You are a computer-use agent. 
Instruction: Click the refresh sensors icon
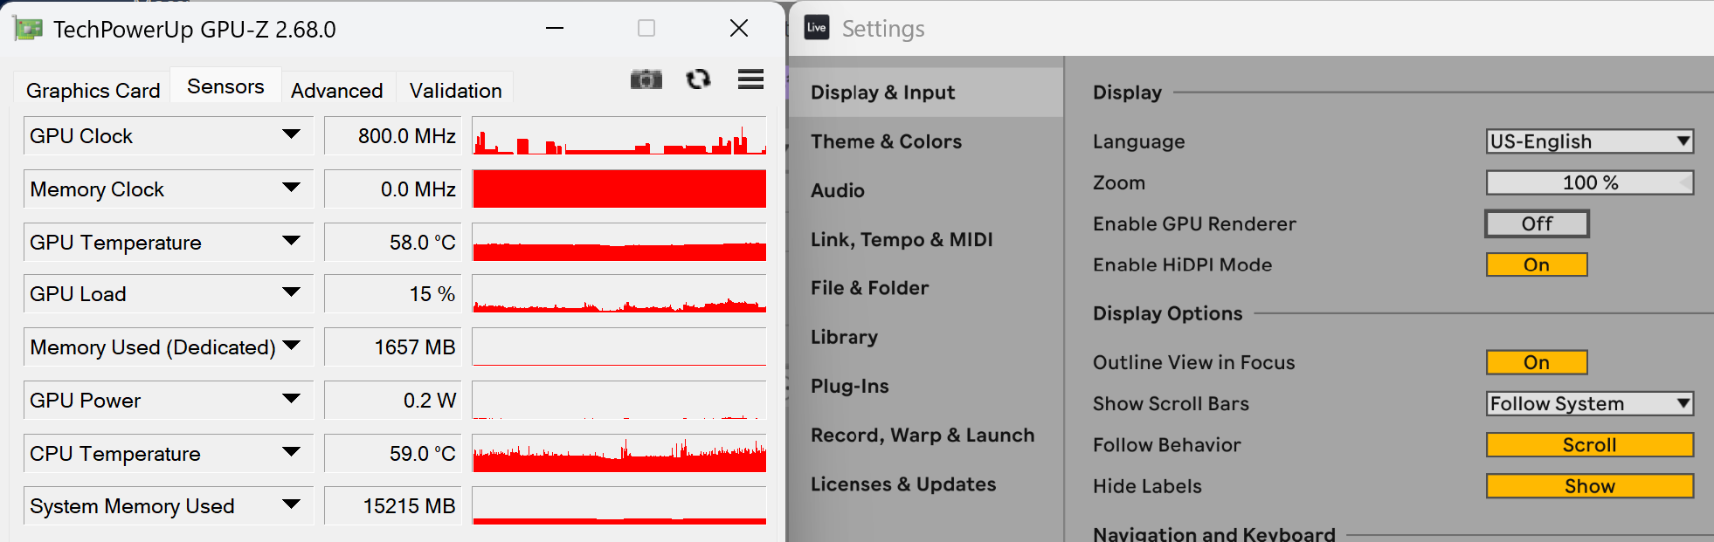pyautogui.click(x=698, y=80)
